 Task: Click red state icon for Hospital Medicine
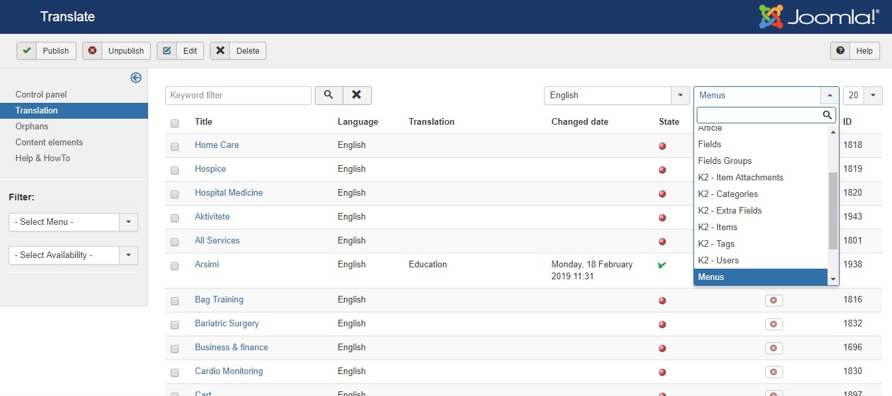point(662,194)
